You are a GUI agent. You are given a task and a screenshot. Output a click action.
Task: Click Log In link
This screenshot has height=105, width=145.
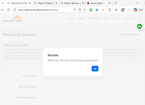(106, 18)
